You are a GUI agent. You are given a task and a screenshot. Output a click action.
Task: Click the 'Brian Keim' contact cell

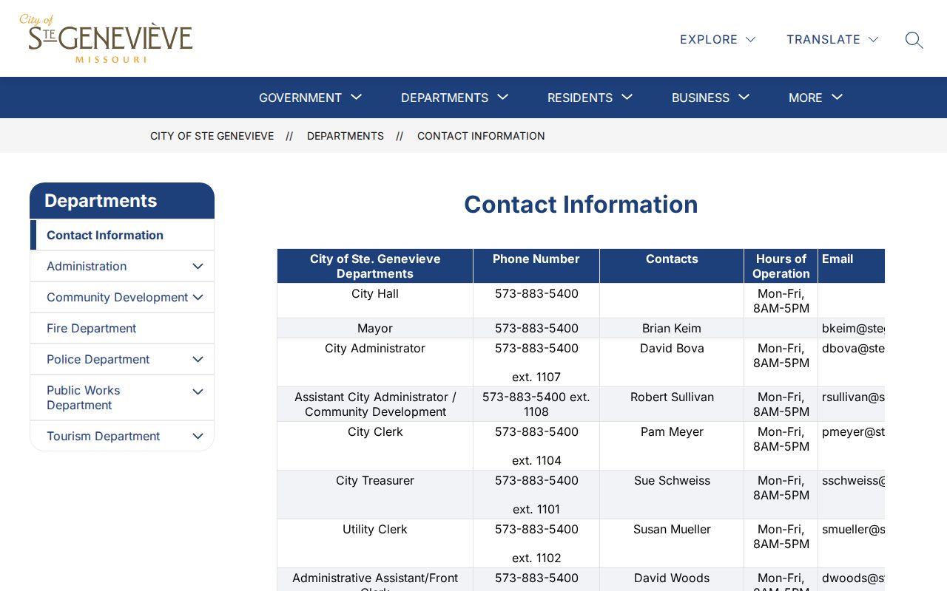(x=672, y=328)
